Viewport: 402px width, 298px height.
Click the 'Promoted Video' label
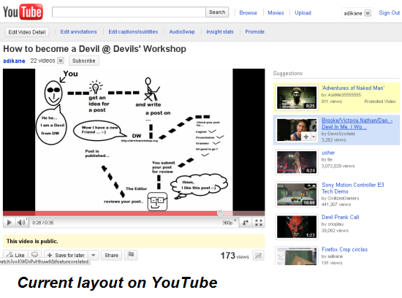point(380,102)
